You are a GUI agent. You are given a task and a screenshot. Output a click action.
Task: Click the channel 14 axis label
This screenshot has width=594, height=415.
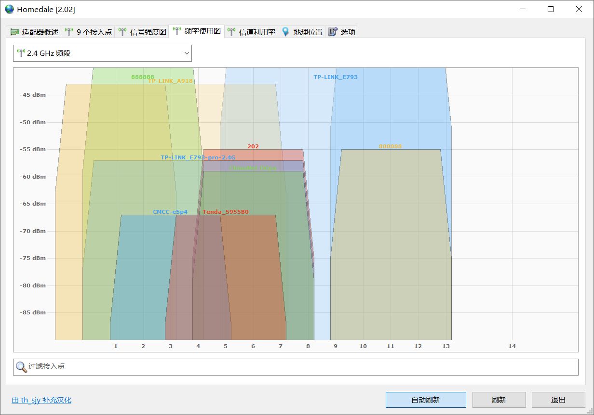click(512, 346)
